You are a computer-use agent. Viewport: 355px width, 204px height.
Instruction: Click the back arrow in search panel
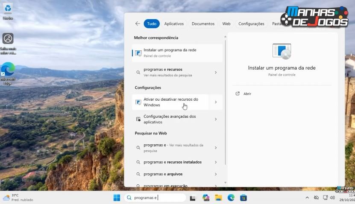(x=138, y=24)
